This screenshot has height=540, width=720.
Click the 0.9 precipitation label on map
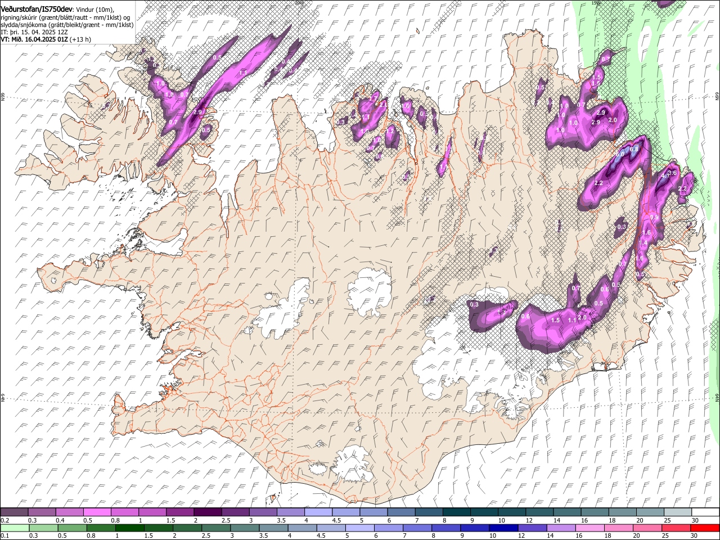[x=654, y=217]
